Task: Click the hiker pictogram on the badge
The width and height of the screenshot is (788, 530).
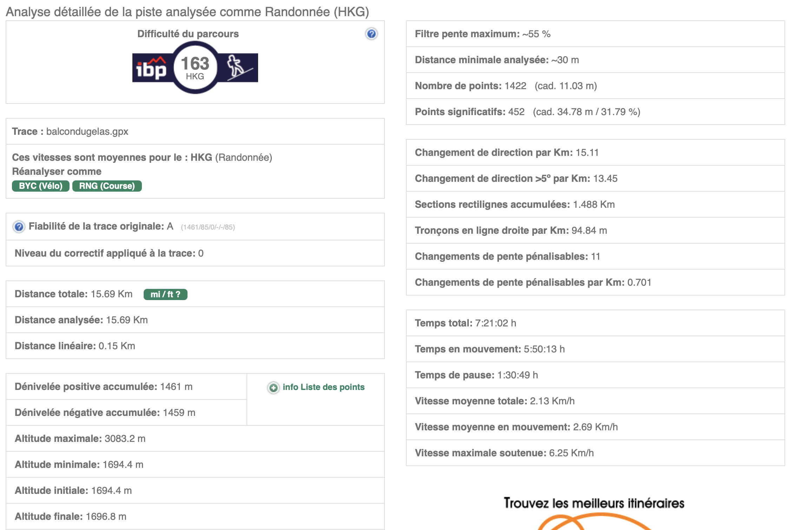Action: 237,67
